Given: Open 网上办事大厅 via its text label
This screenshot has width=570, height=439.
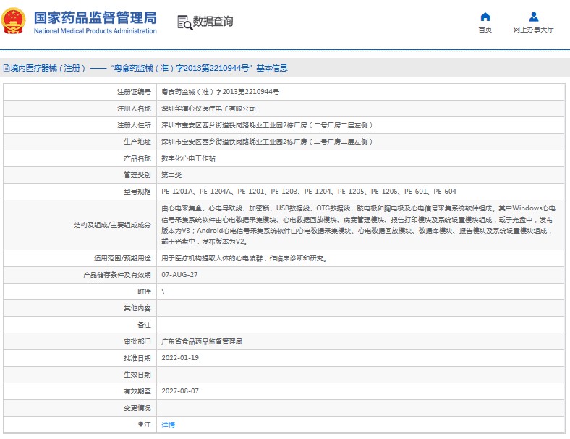Looking at the screenshot, I should [533, 30].
